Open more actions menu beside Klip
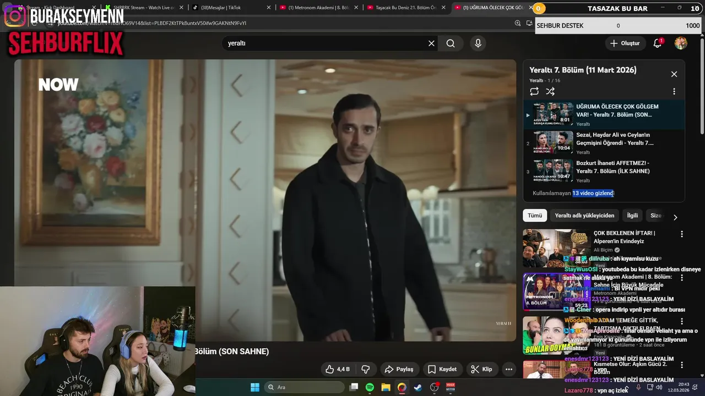This screenshot has height=396, width=705. tap(509, 369)
